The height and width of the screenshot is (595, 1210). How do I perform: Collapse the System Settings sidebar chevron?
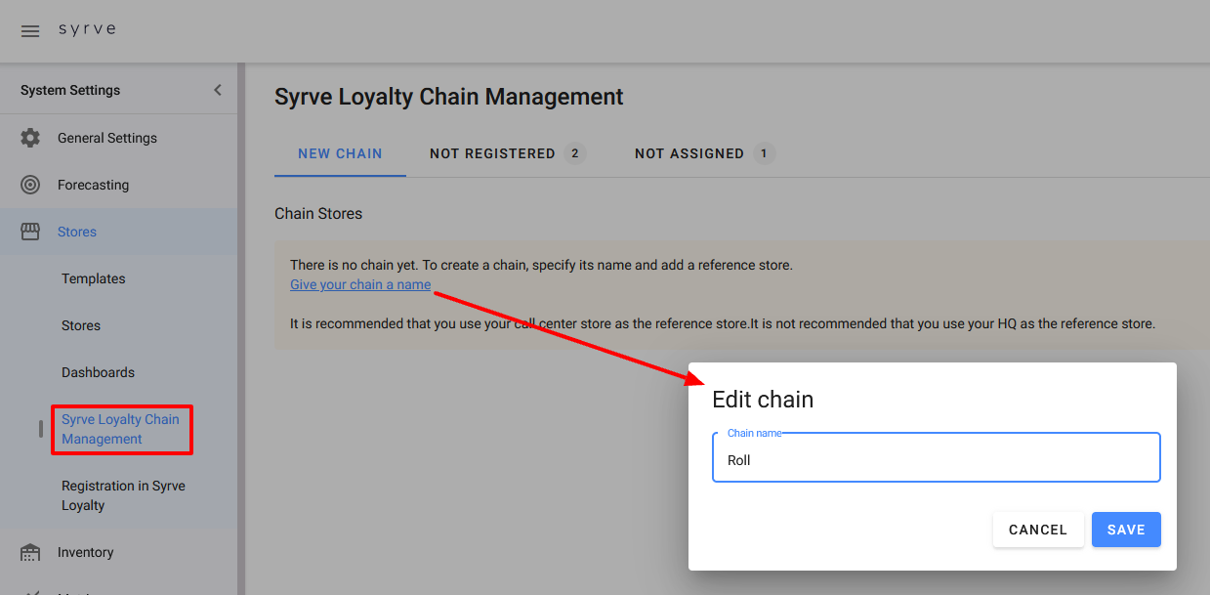pos(218,90)
